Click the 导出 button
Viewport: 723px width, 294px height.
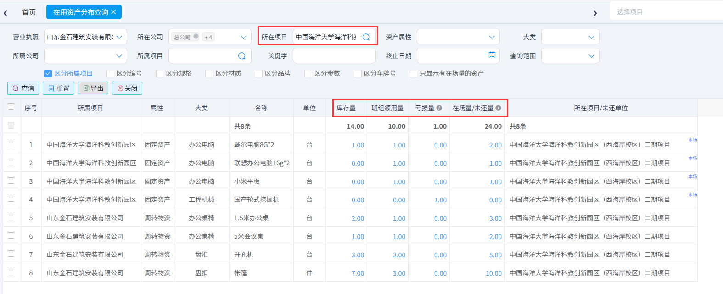[93, 88]
